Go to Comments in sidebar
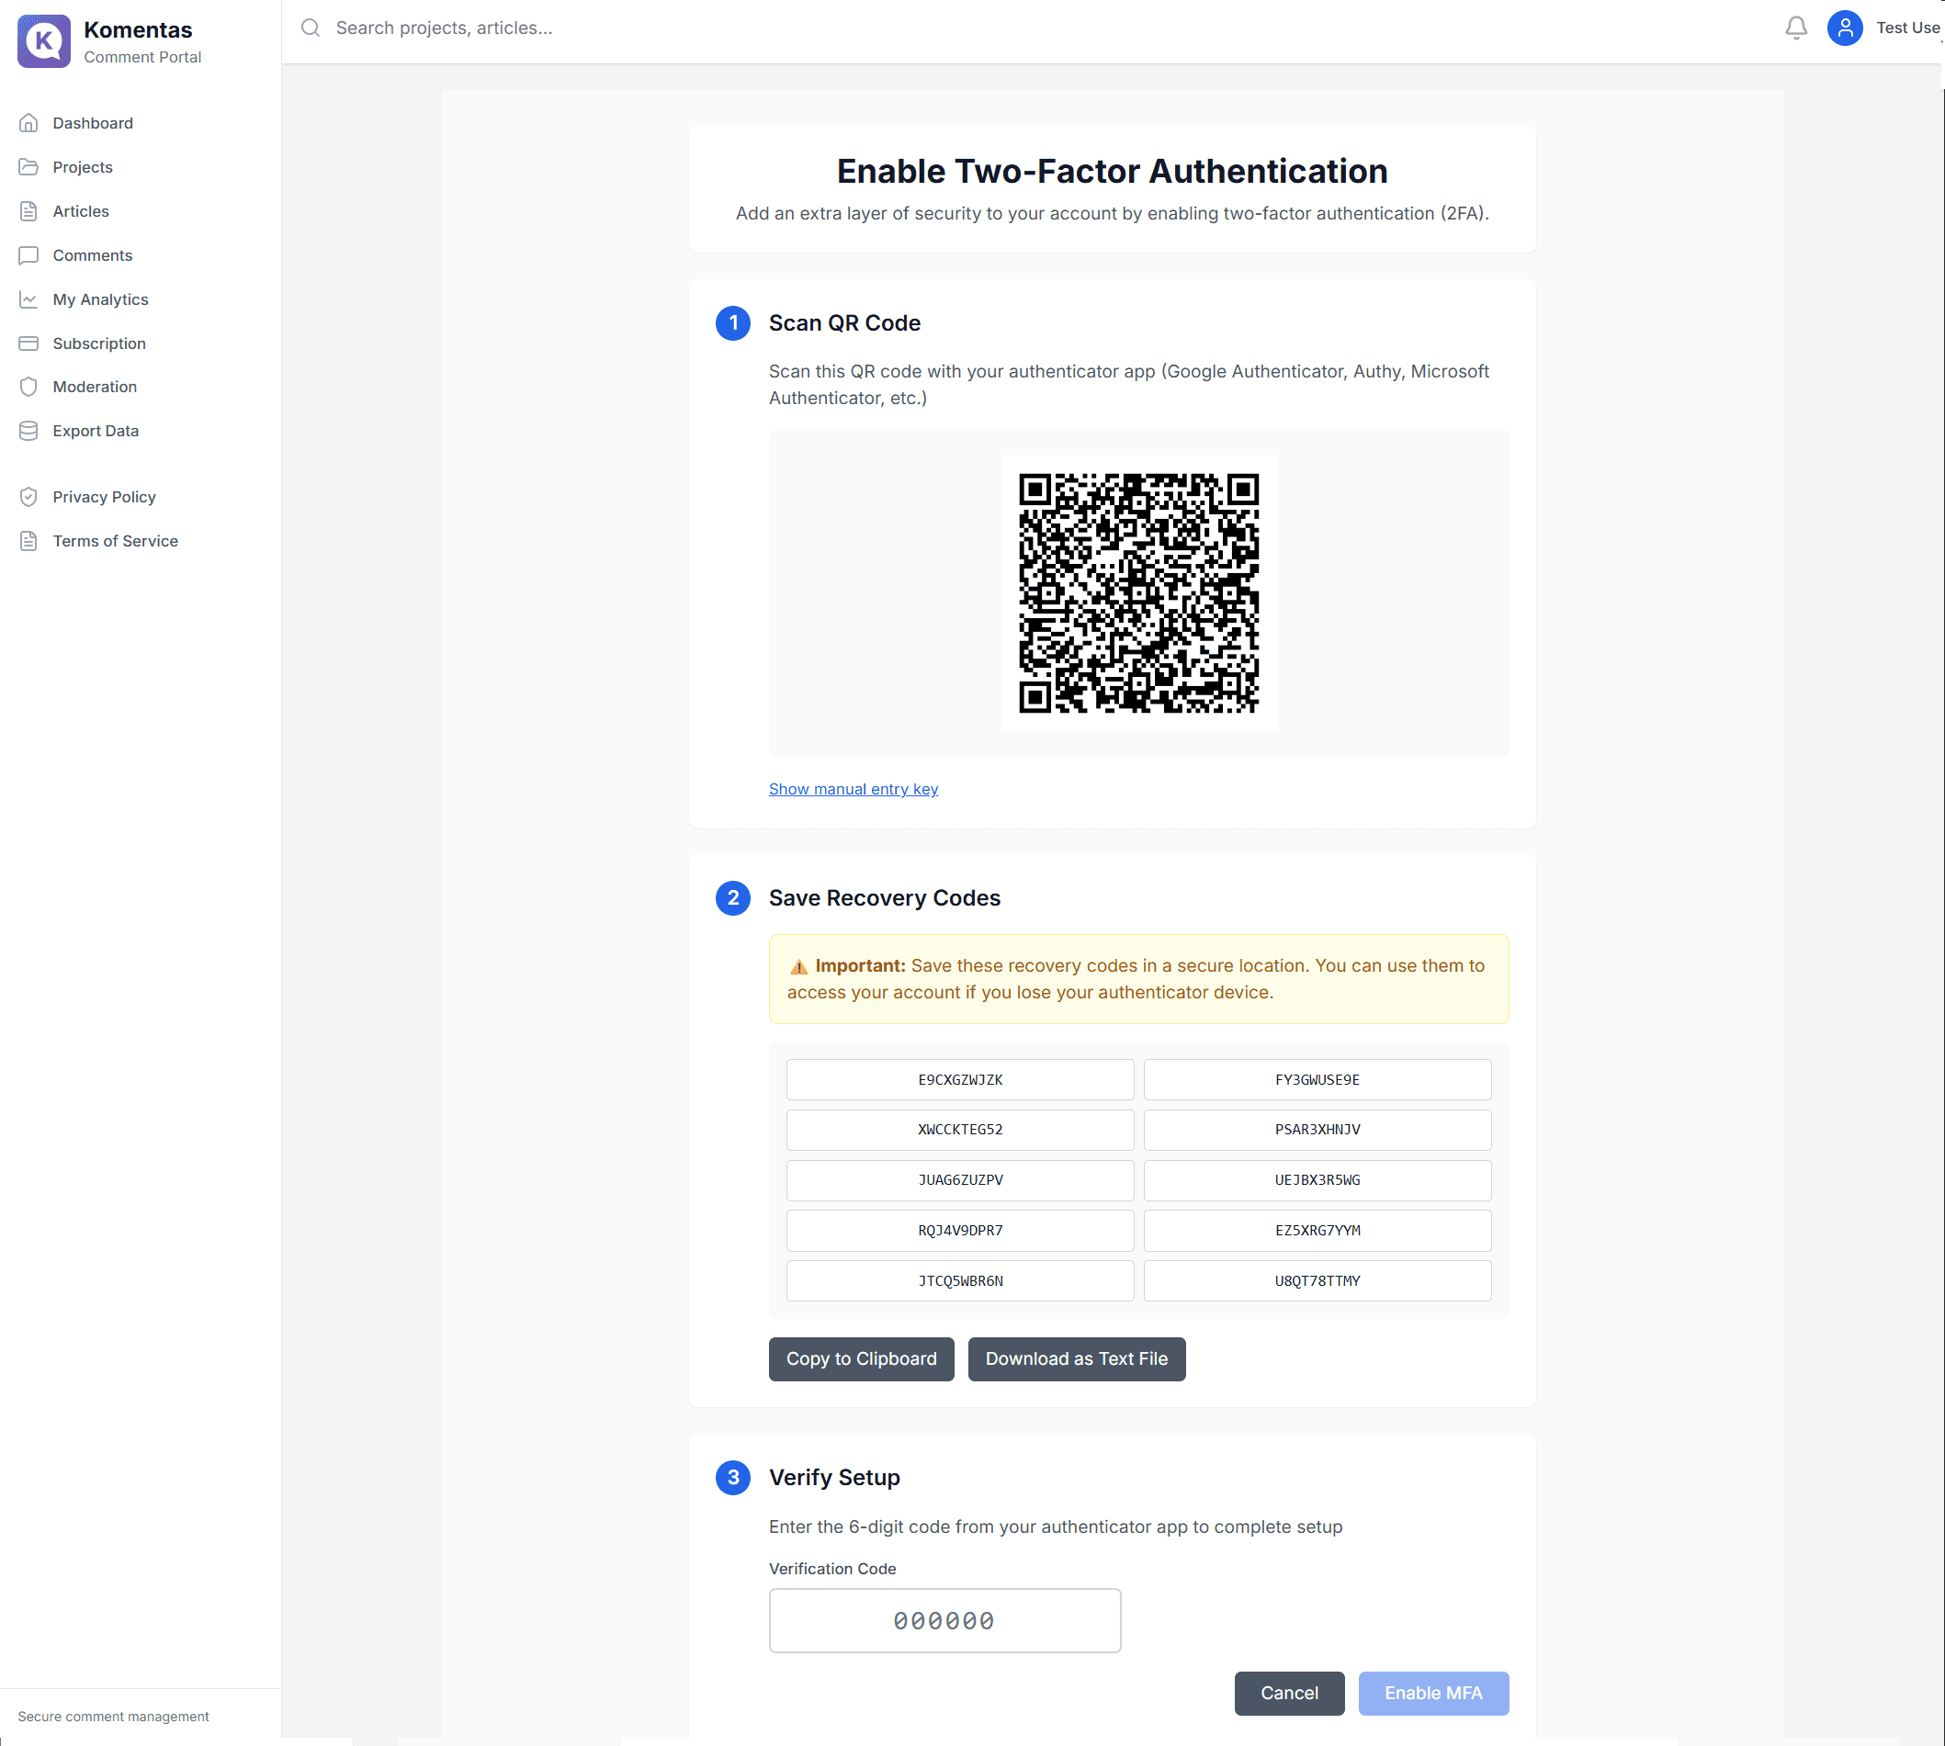 (92, 255)
